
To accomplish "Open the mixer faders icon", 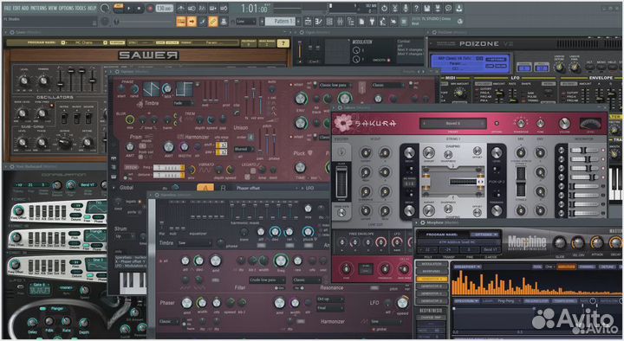I will tap(340, 22).
